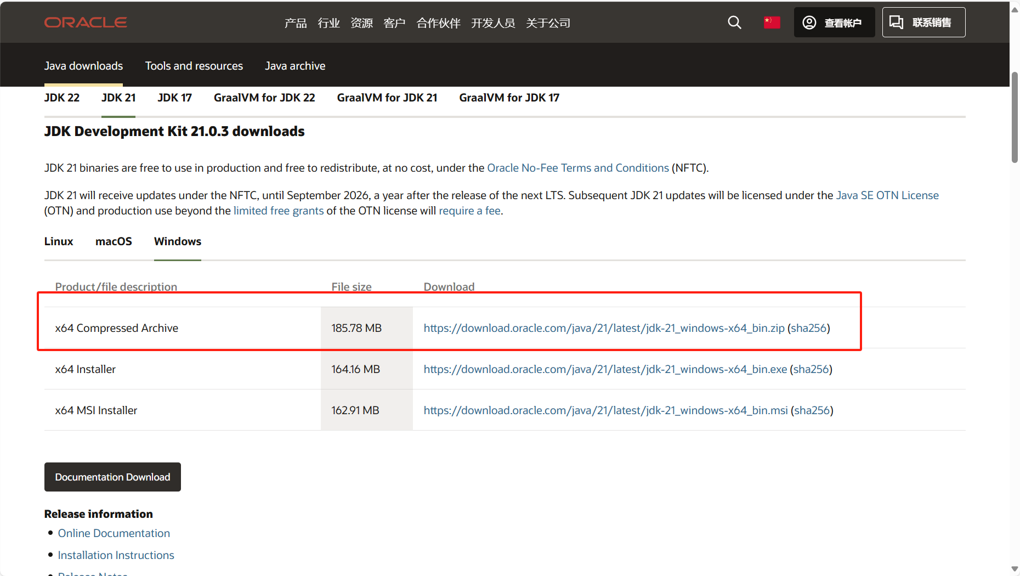Select the macOS tab
The width and height of the screenshot is (1020, 576).
tap(114, 241)
